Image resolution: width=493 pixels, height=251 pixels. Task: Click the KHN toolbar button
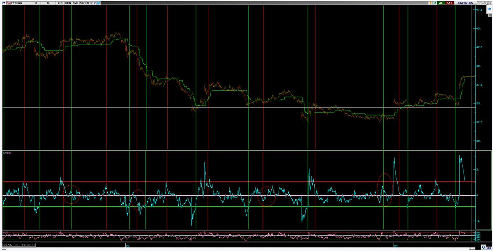[x=68, y=3]
